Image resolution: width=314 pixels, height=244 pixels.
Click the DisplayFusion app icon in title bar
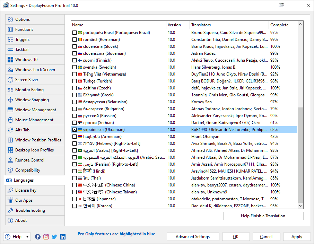pos(6,5)
